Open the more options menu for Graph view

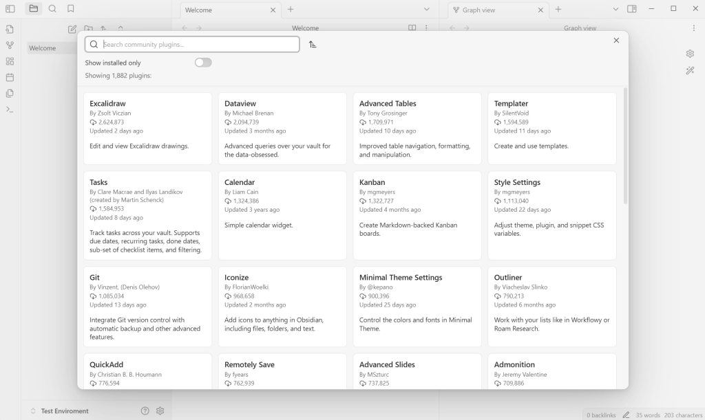pos(693,26)
